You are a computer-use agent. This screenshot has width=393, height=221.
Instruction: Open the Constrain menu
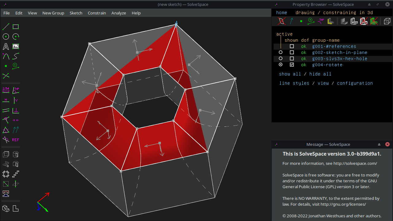(97, 13)
